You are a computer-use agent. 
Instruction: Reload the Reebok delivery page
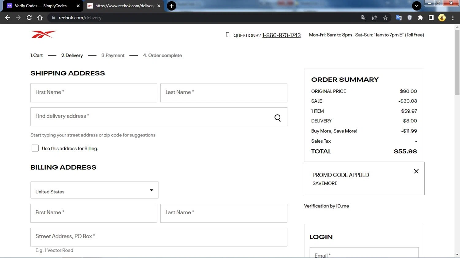pos(29,18)
